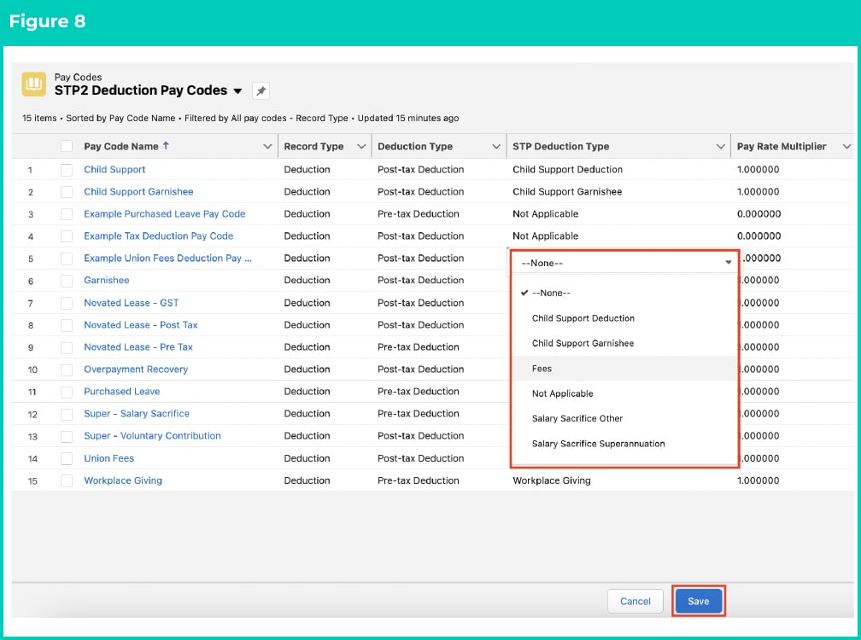Open the Pay Code Name column menu chevron

tap(267, 147)
